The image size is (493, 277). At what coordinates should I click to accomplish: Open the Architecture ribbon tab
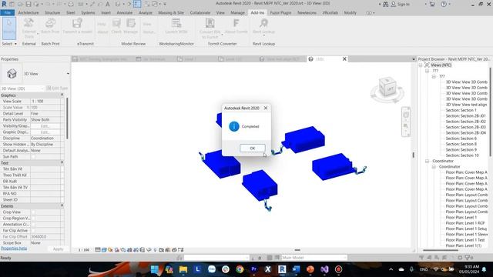[x=29, y=13]
